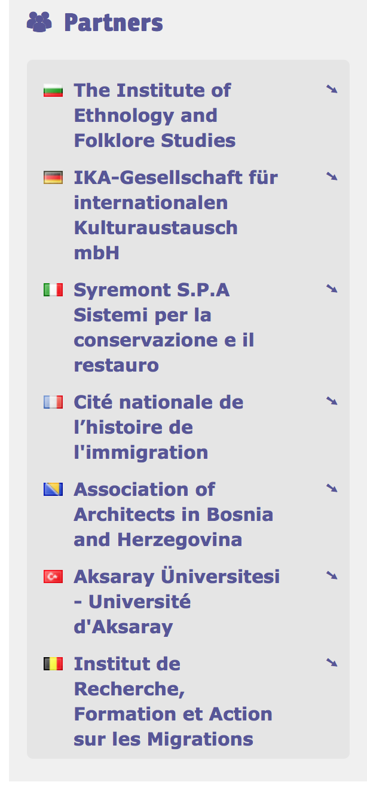
Task: Click the Belgian flag icon
Action: pyautogui.click(x=53, y=664)
